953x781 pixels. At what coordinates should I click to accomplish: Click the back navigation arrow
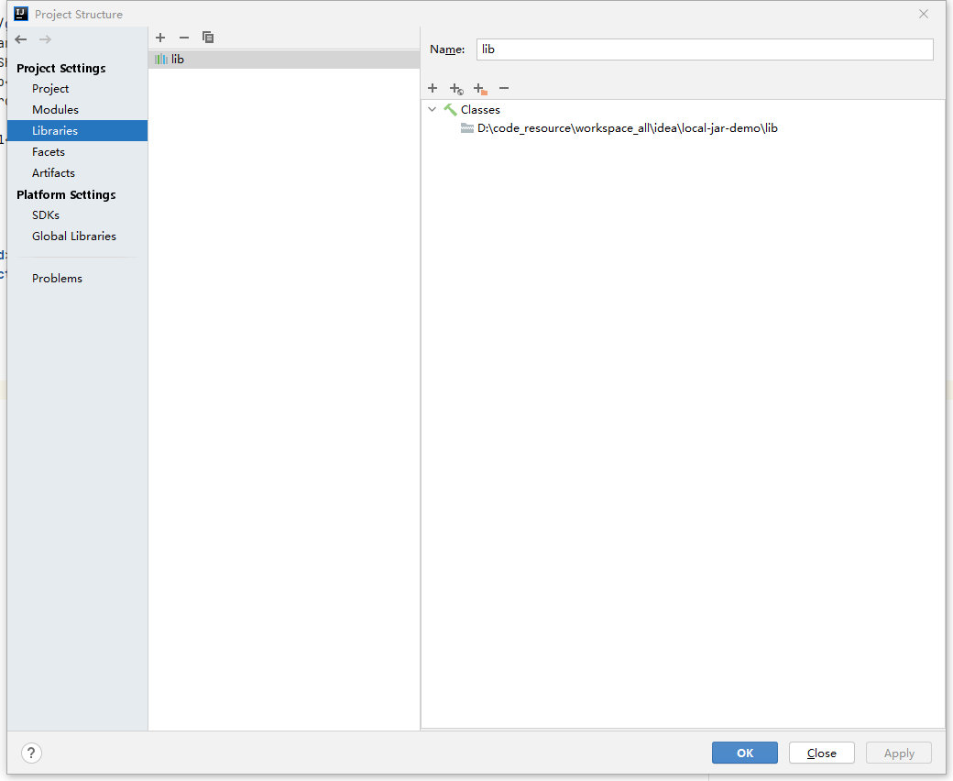[x=21, y=39]
